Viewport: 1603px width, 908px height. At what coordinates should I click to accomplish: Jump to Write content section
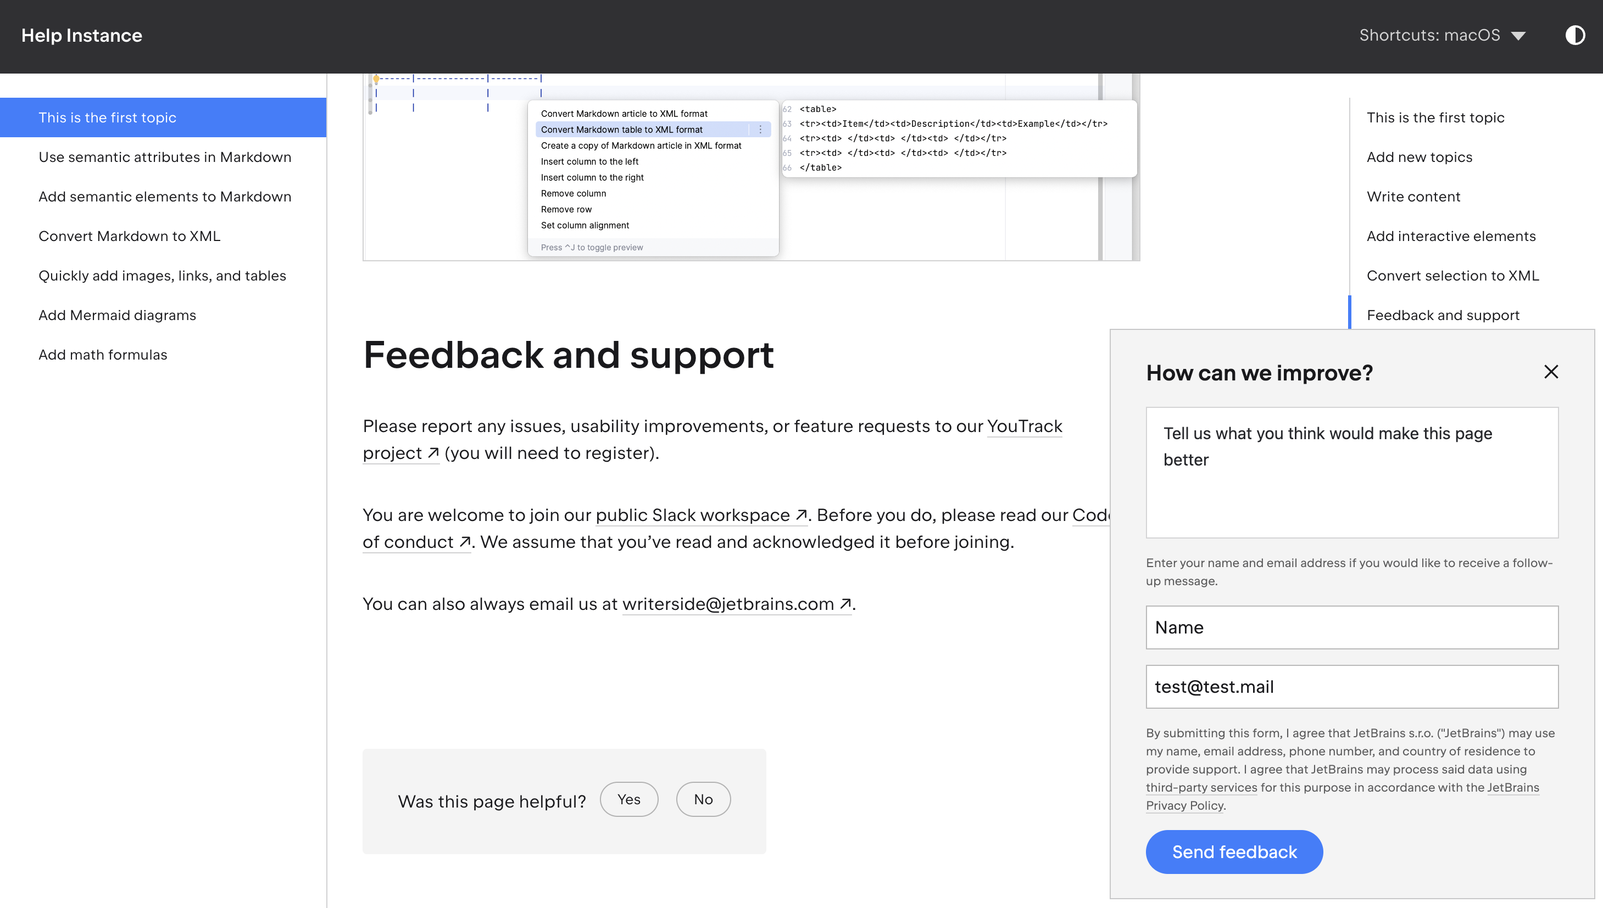[x=1413, y=197]
